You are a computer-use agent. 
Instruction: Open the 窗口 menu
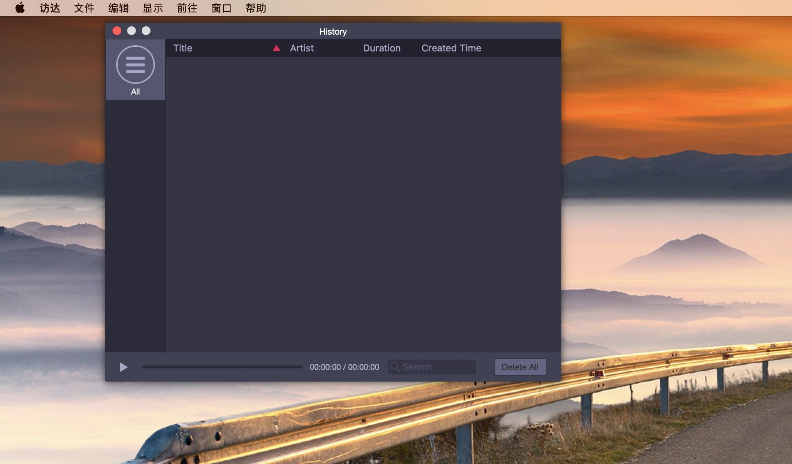tap(221, 8)
